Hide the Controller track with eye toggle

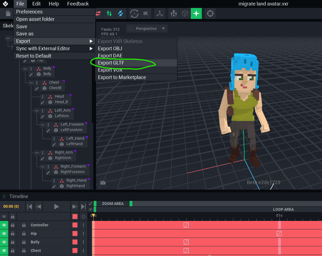[4, 225]
